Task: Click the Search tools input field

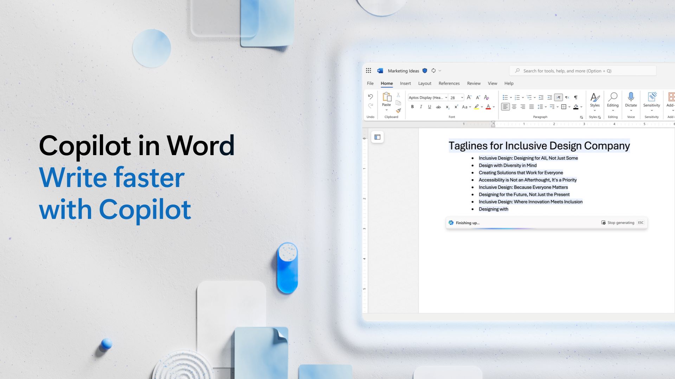Action: click(x=585, y=70)
